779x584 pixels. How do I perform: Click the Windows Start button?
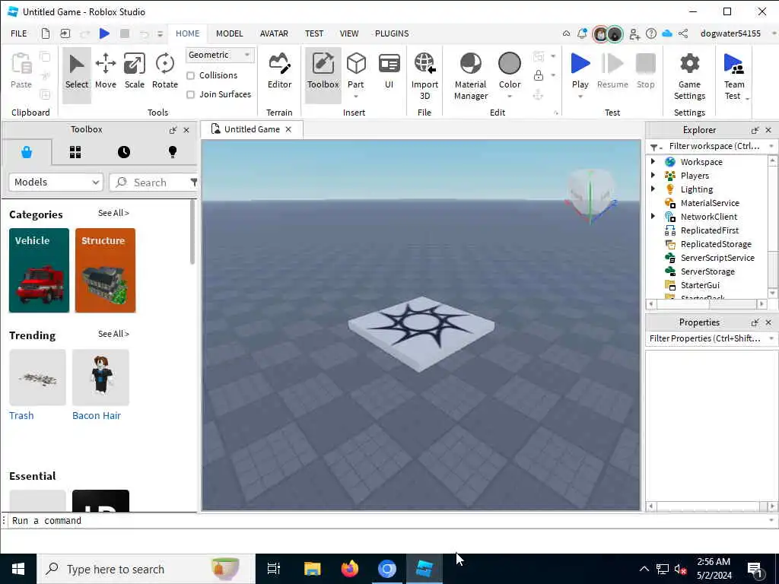(x=18, y=569)
